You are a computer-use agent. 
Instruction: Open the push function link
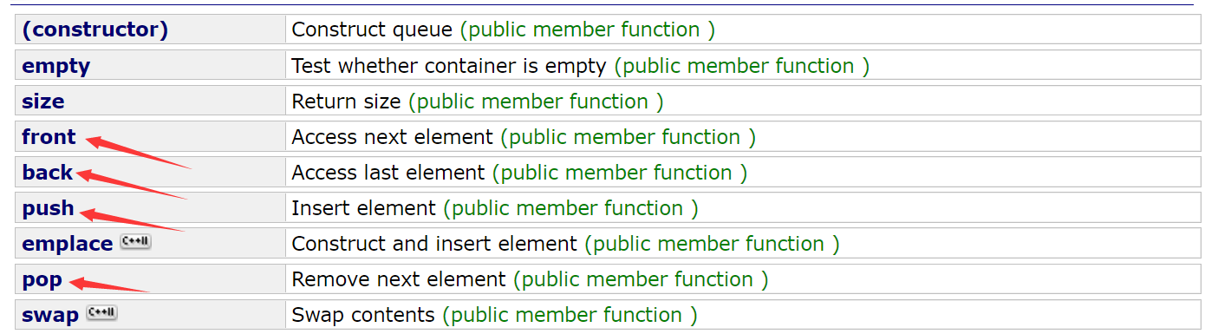(x=49, y=208)
